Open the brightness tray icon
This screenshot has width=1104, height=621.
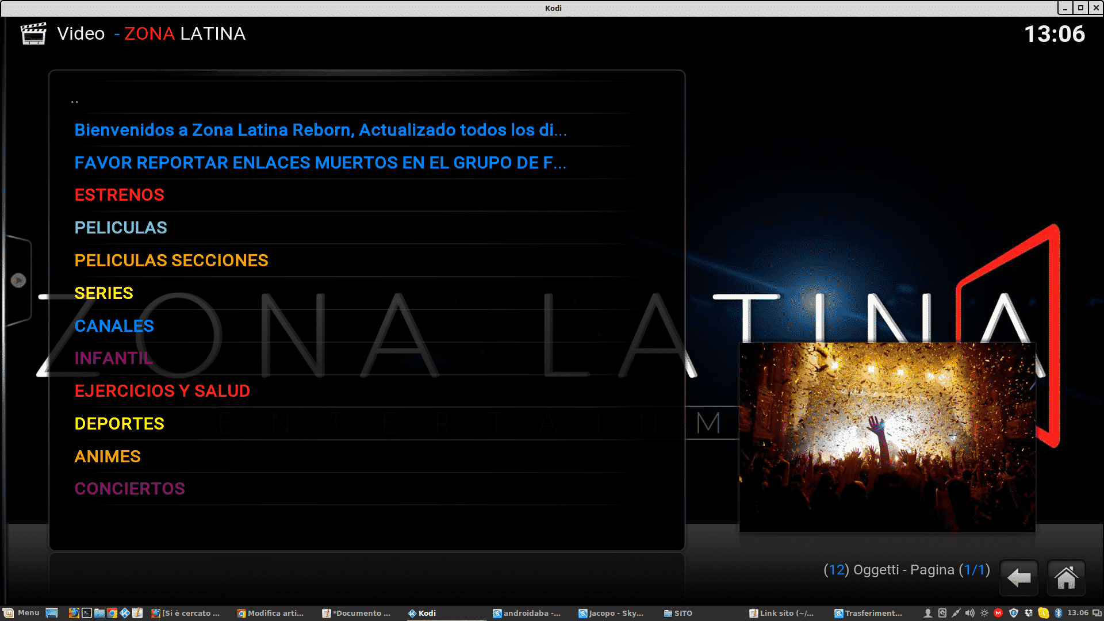point(984,613)
